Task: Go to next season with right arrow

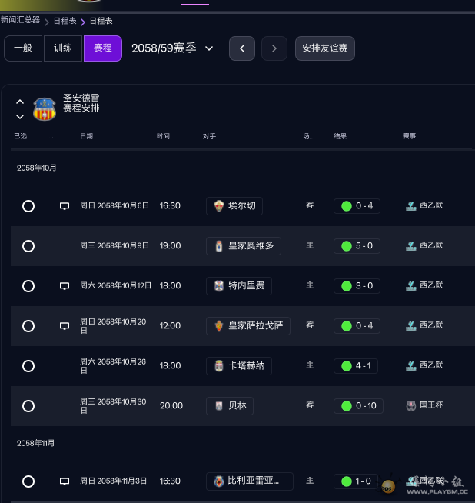Action: 274,48
